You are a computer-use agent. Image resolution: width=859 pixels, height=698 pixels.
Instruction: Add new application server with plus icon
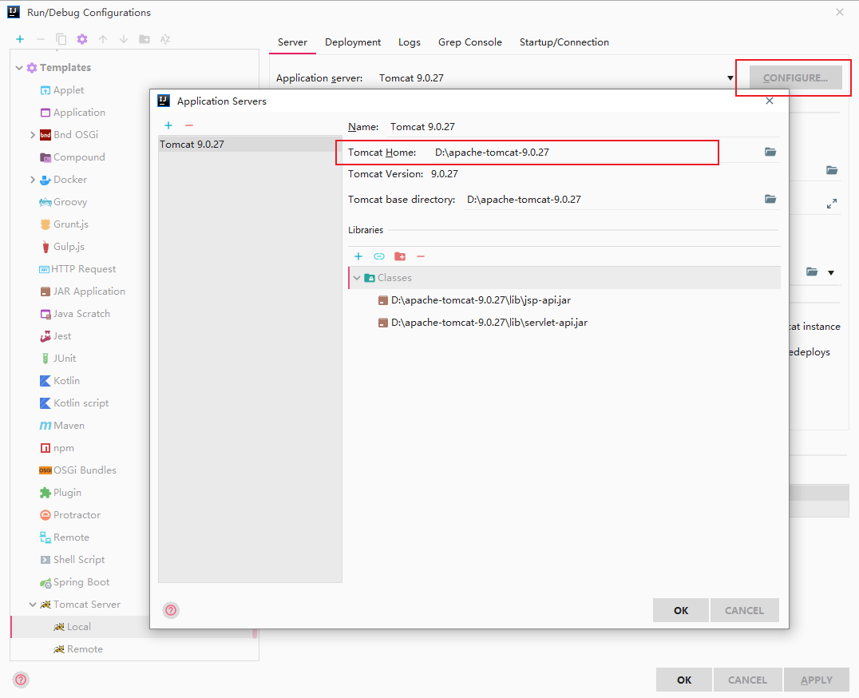168,125
